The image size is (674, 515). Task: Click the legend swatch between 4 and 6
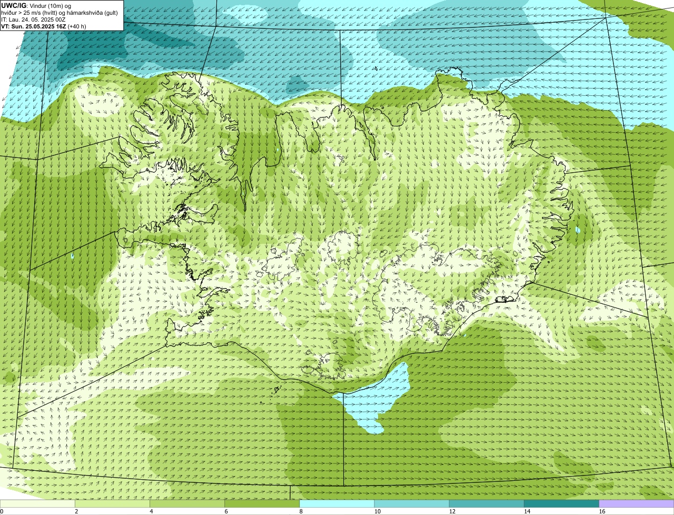pyautogui.click(x=187, y=504)
